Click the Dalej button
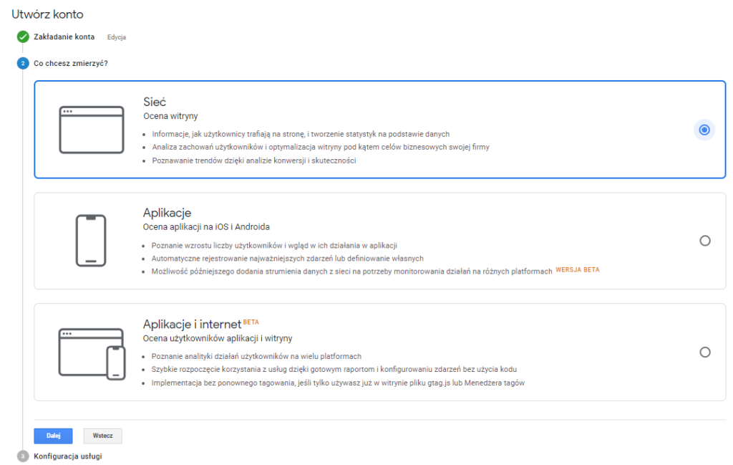 click(53, 436)
